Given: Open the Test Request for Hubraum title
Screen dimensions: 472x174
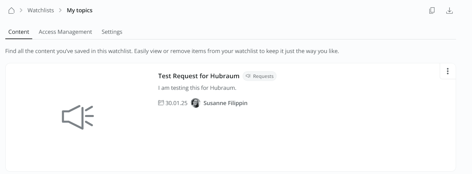Looking at the screenshot, I should tap(198, 76).
